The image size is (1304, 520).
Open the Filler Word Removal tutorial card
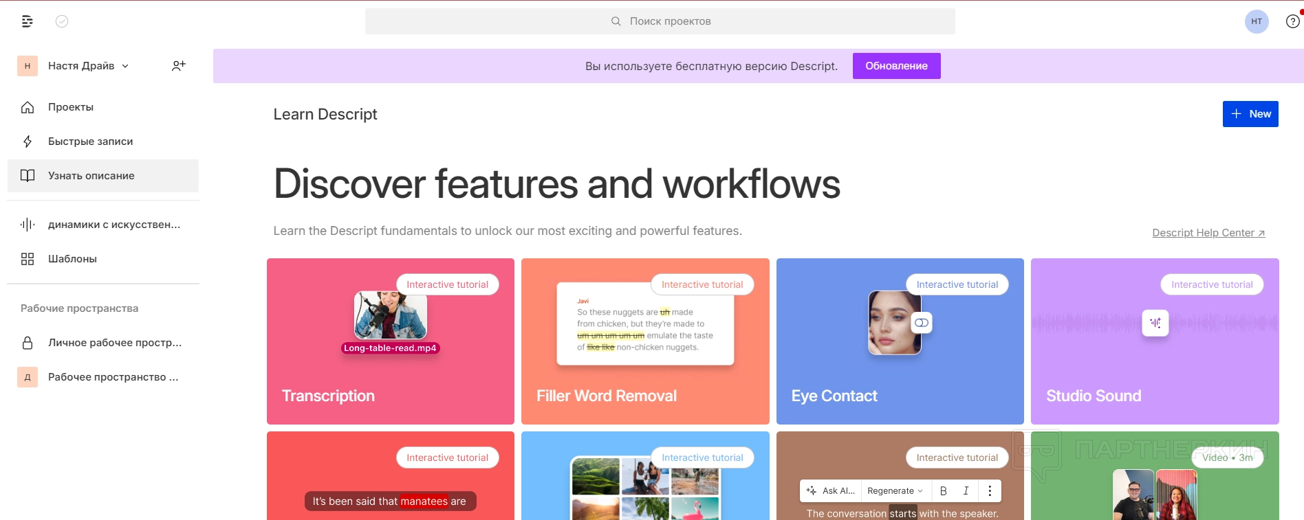[x=645, y=341]
